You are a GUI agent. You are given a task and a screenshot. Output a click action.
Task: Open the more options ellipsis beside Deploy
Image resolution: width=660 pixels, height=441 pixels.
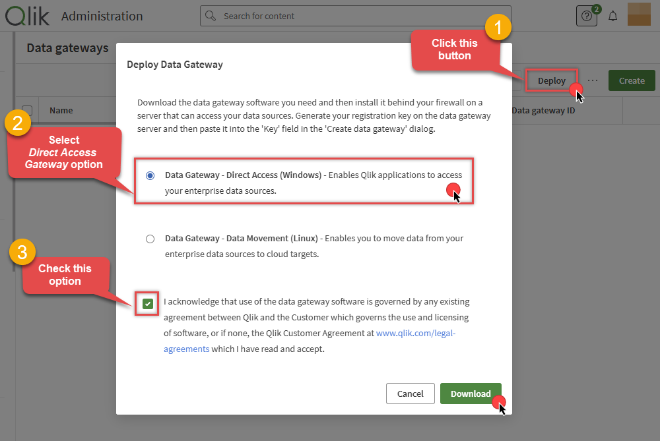(593, 80)
